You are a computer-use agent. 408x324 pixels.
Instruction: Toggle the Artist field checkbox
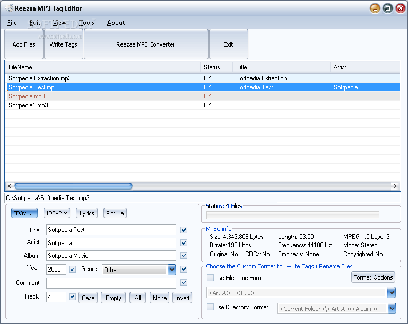click(184, 242)
